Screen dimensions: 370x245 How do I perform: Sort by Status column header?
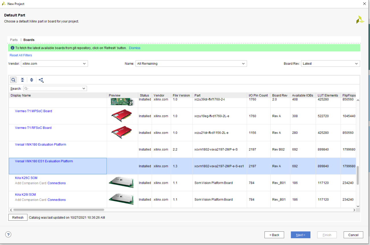tap(145, 95)
